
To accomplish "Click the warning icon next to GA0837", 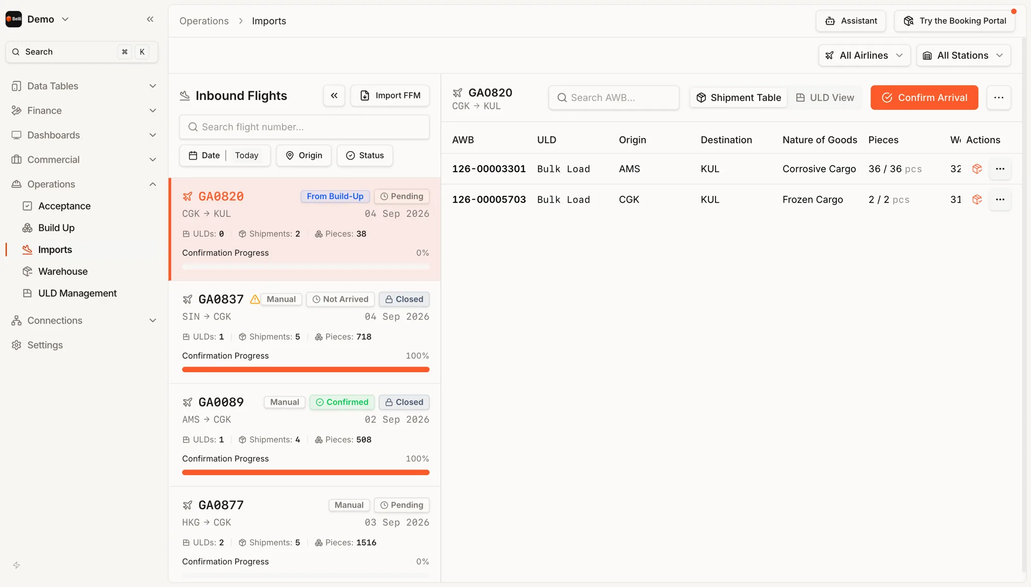I will coord(255,299).
